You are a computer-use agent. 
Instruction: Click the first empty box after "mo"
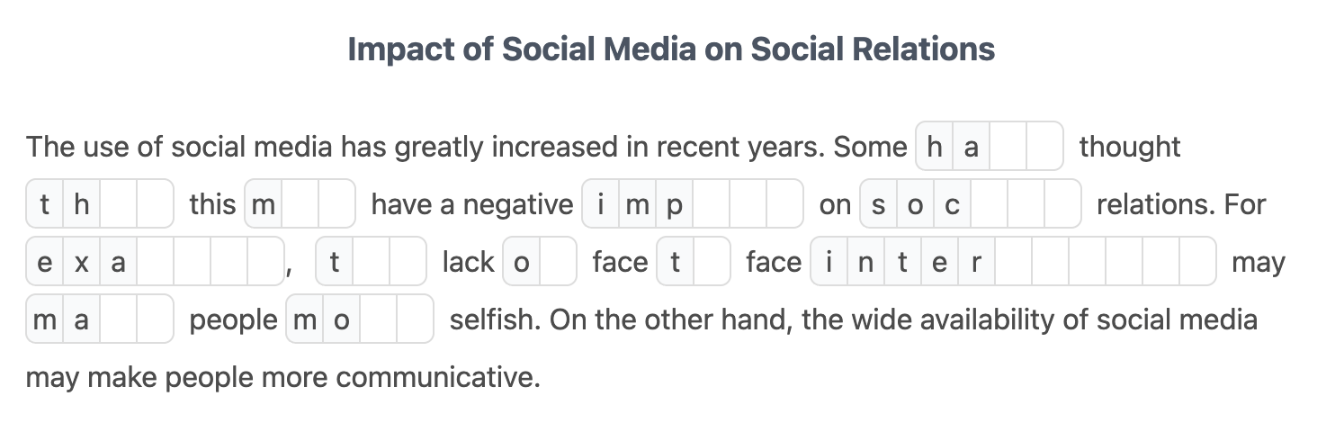coord(378,319)
